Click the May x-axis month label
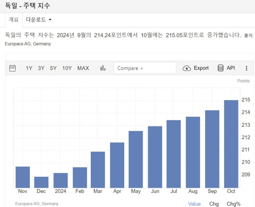The width and height of the screenshot is (255, 207). 136,191
